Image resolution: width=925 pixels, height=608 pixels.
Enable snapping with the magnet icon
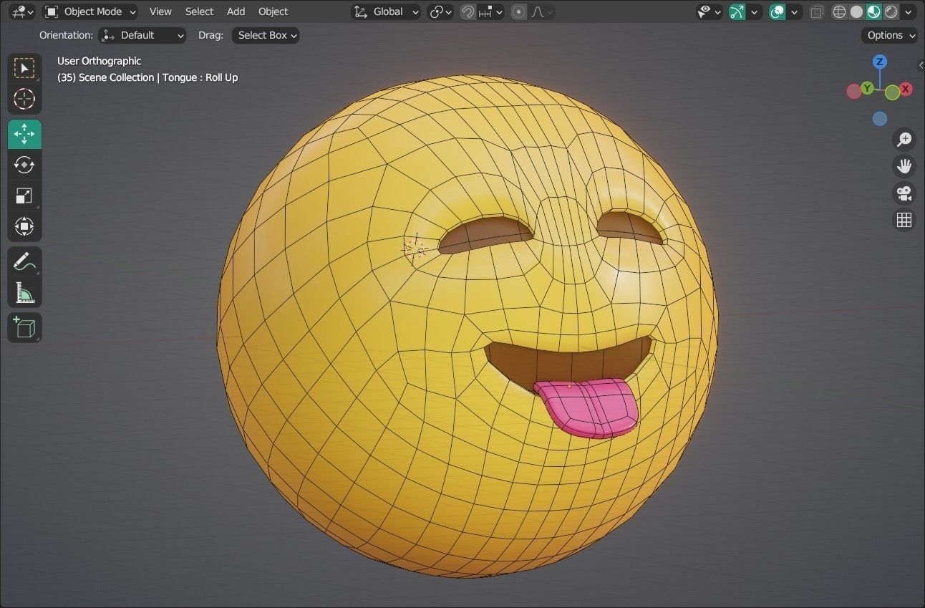pos(466,11)
